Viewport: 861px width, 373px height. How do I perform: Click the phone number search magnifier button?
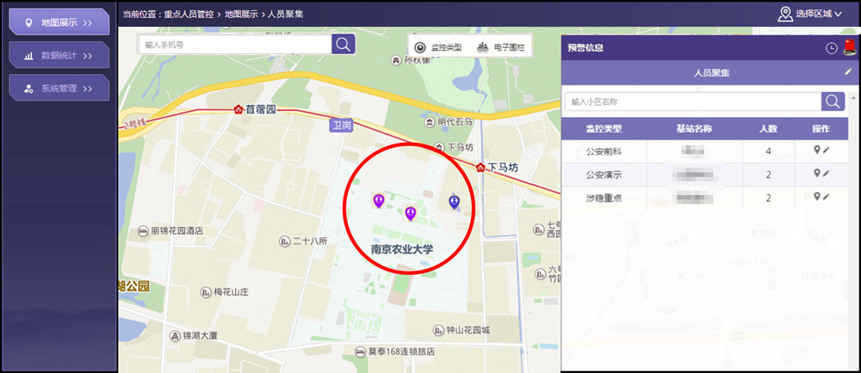344,44
